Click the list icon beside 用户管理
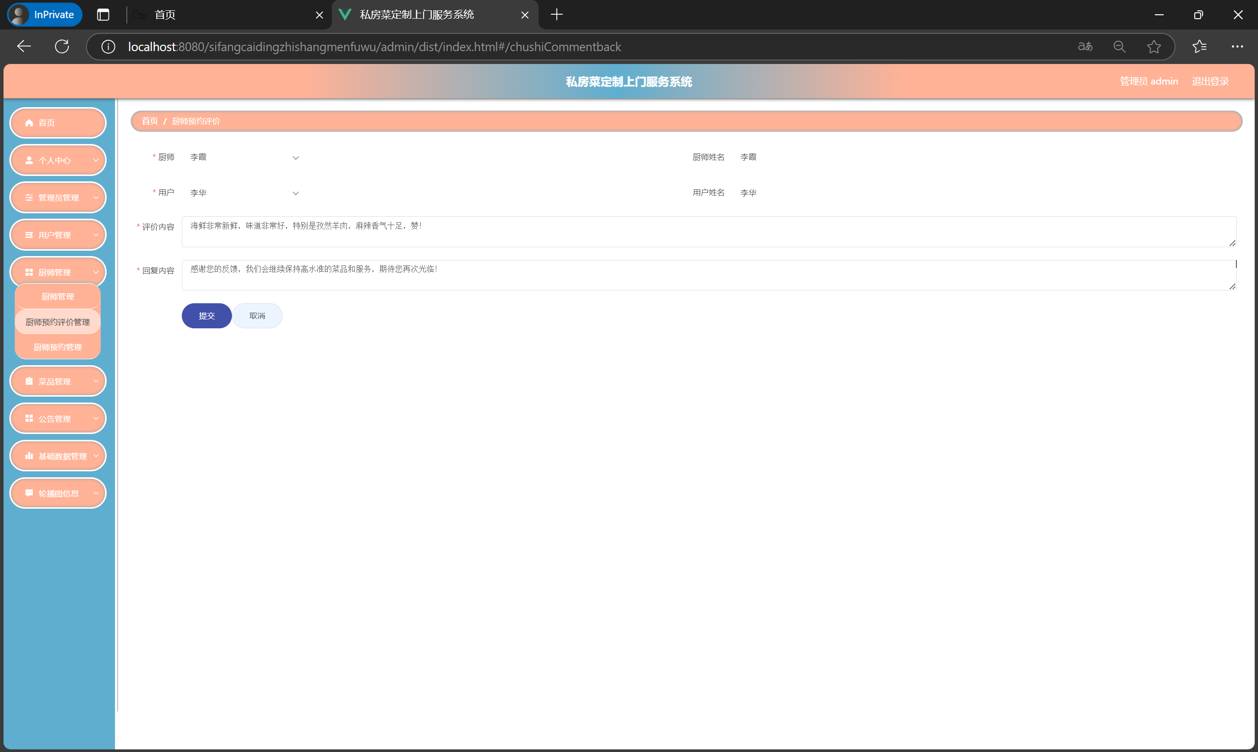Viewport: 1258px width, 752px height. click(29, 234)
